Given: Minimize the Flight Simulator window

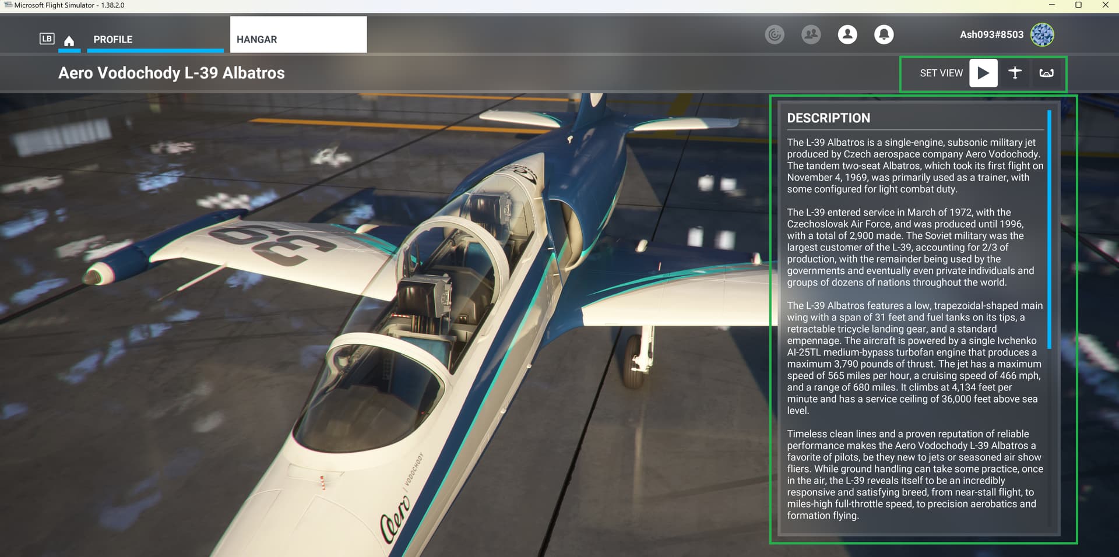Looking at the screenshot, I should (1052, 5).
